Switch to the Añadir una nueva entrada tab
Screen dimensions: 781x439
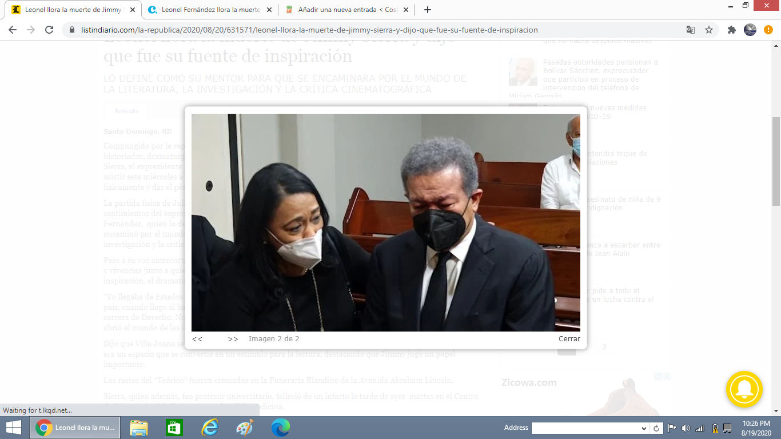click(x=343, y=10)
